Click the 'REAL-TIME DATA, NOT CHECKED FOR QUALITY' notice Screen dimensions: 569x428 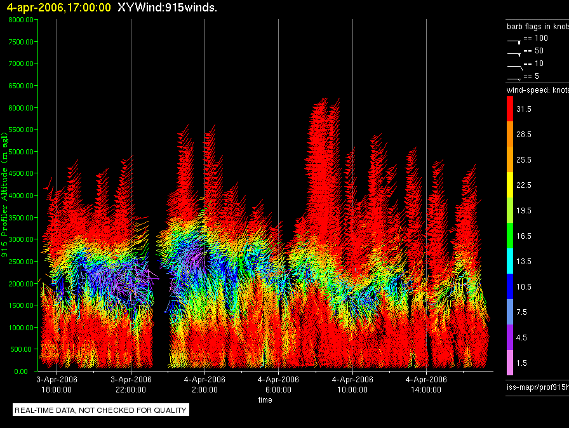click(100, 410)
